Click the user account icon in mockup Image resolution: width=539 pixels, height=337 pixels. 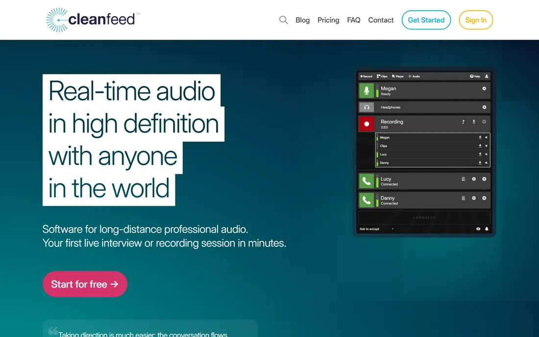point(487,76)
